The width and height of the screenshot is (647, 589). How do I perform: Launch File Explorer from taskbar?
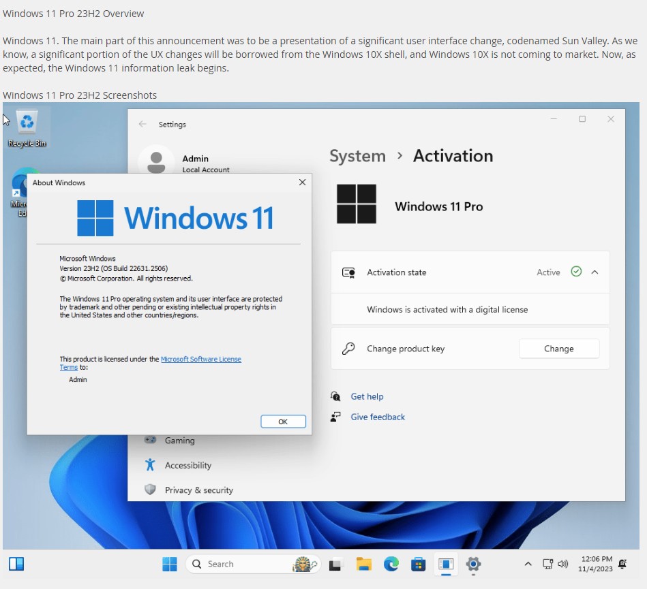[363, 564]
